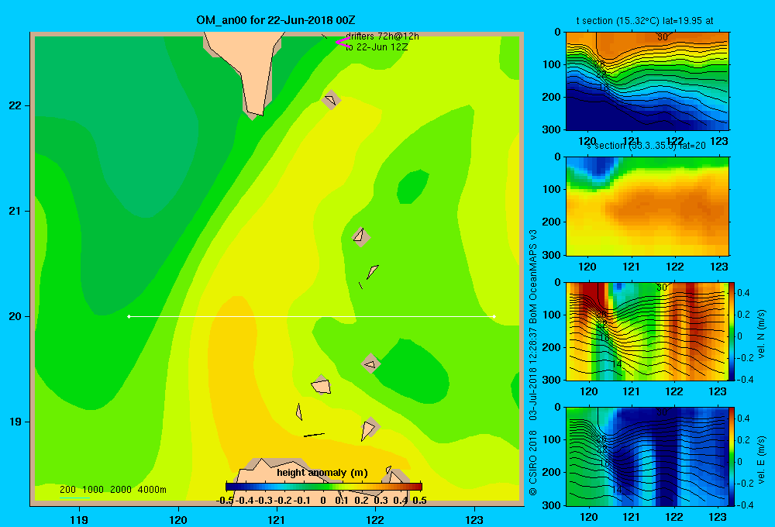775x527 pixels.
Task: Click the white section line's west endpoint
Action: click(129, 316)
